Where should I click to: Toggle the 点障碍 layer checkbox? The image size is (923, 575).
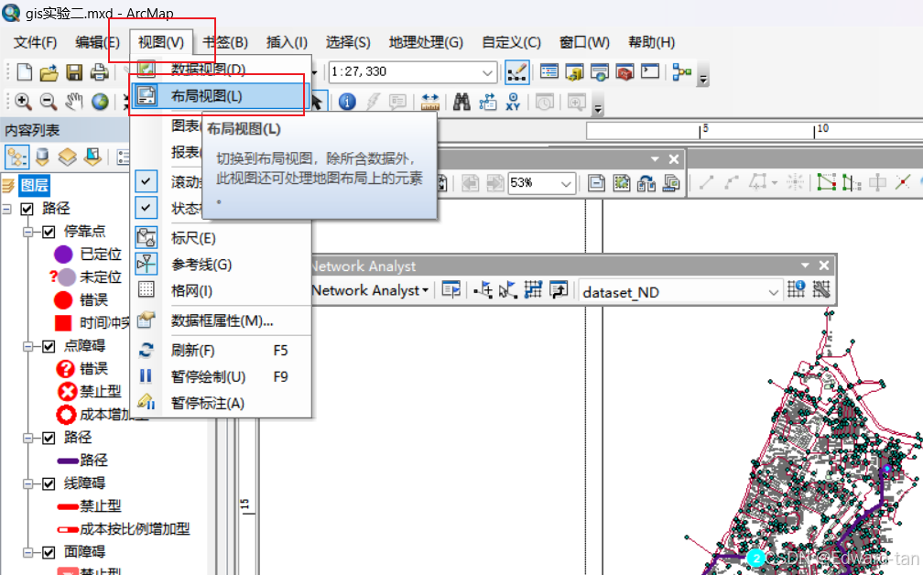tap(49, 346)
